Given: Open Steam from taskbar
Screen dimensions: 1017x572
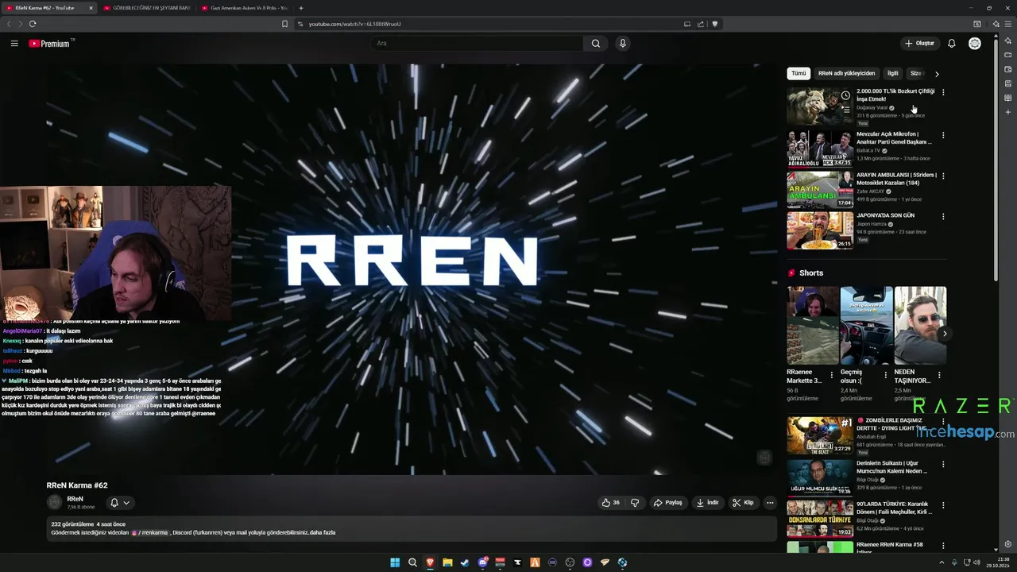Looking at the screenshot, I should coord(465,562).
